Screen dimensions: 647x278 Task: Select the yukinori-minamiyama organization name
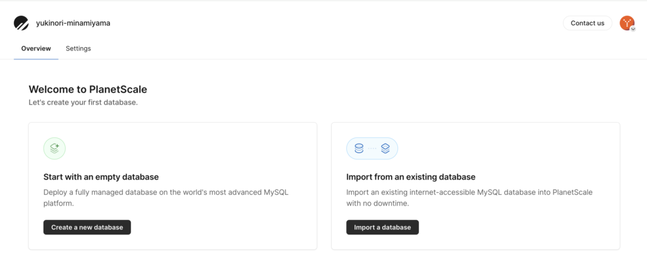[73, 23]
